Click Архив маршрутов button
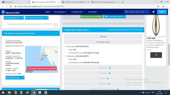Image resolution: width=170 pixels, height=95 pixels. click(x=14, y=18)
